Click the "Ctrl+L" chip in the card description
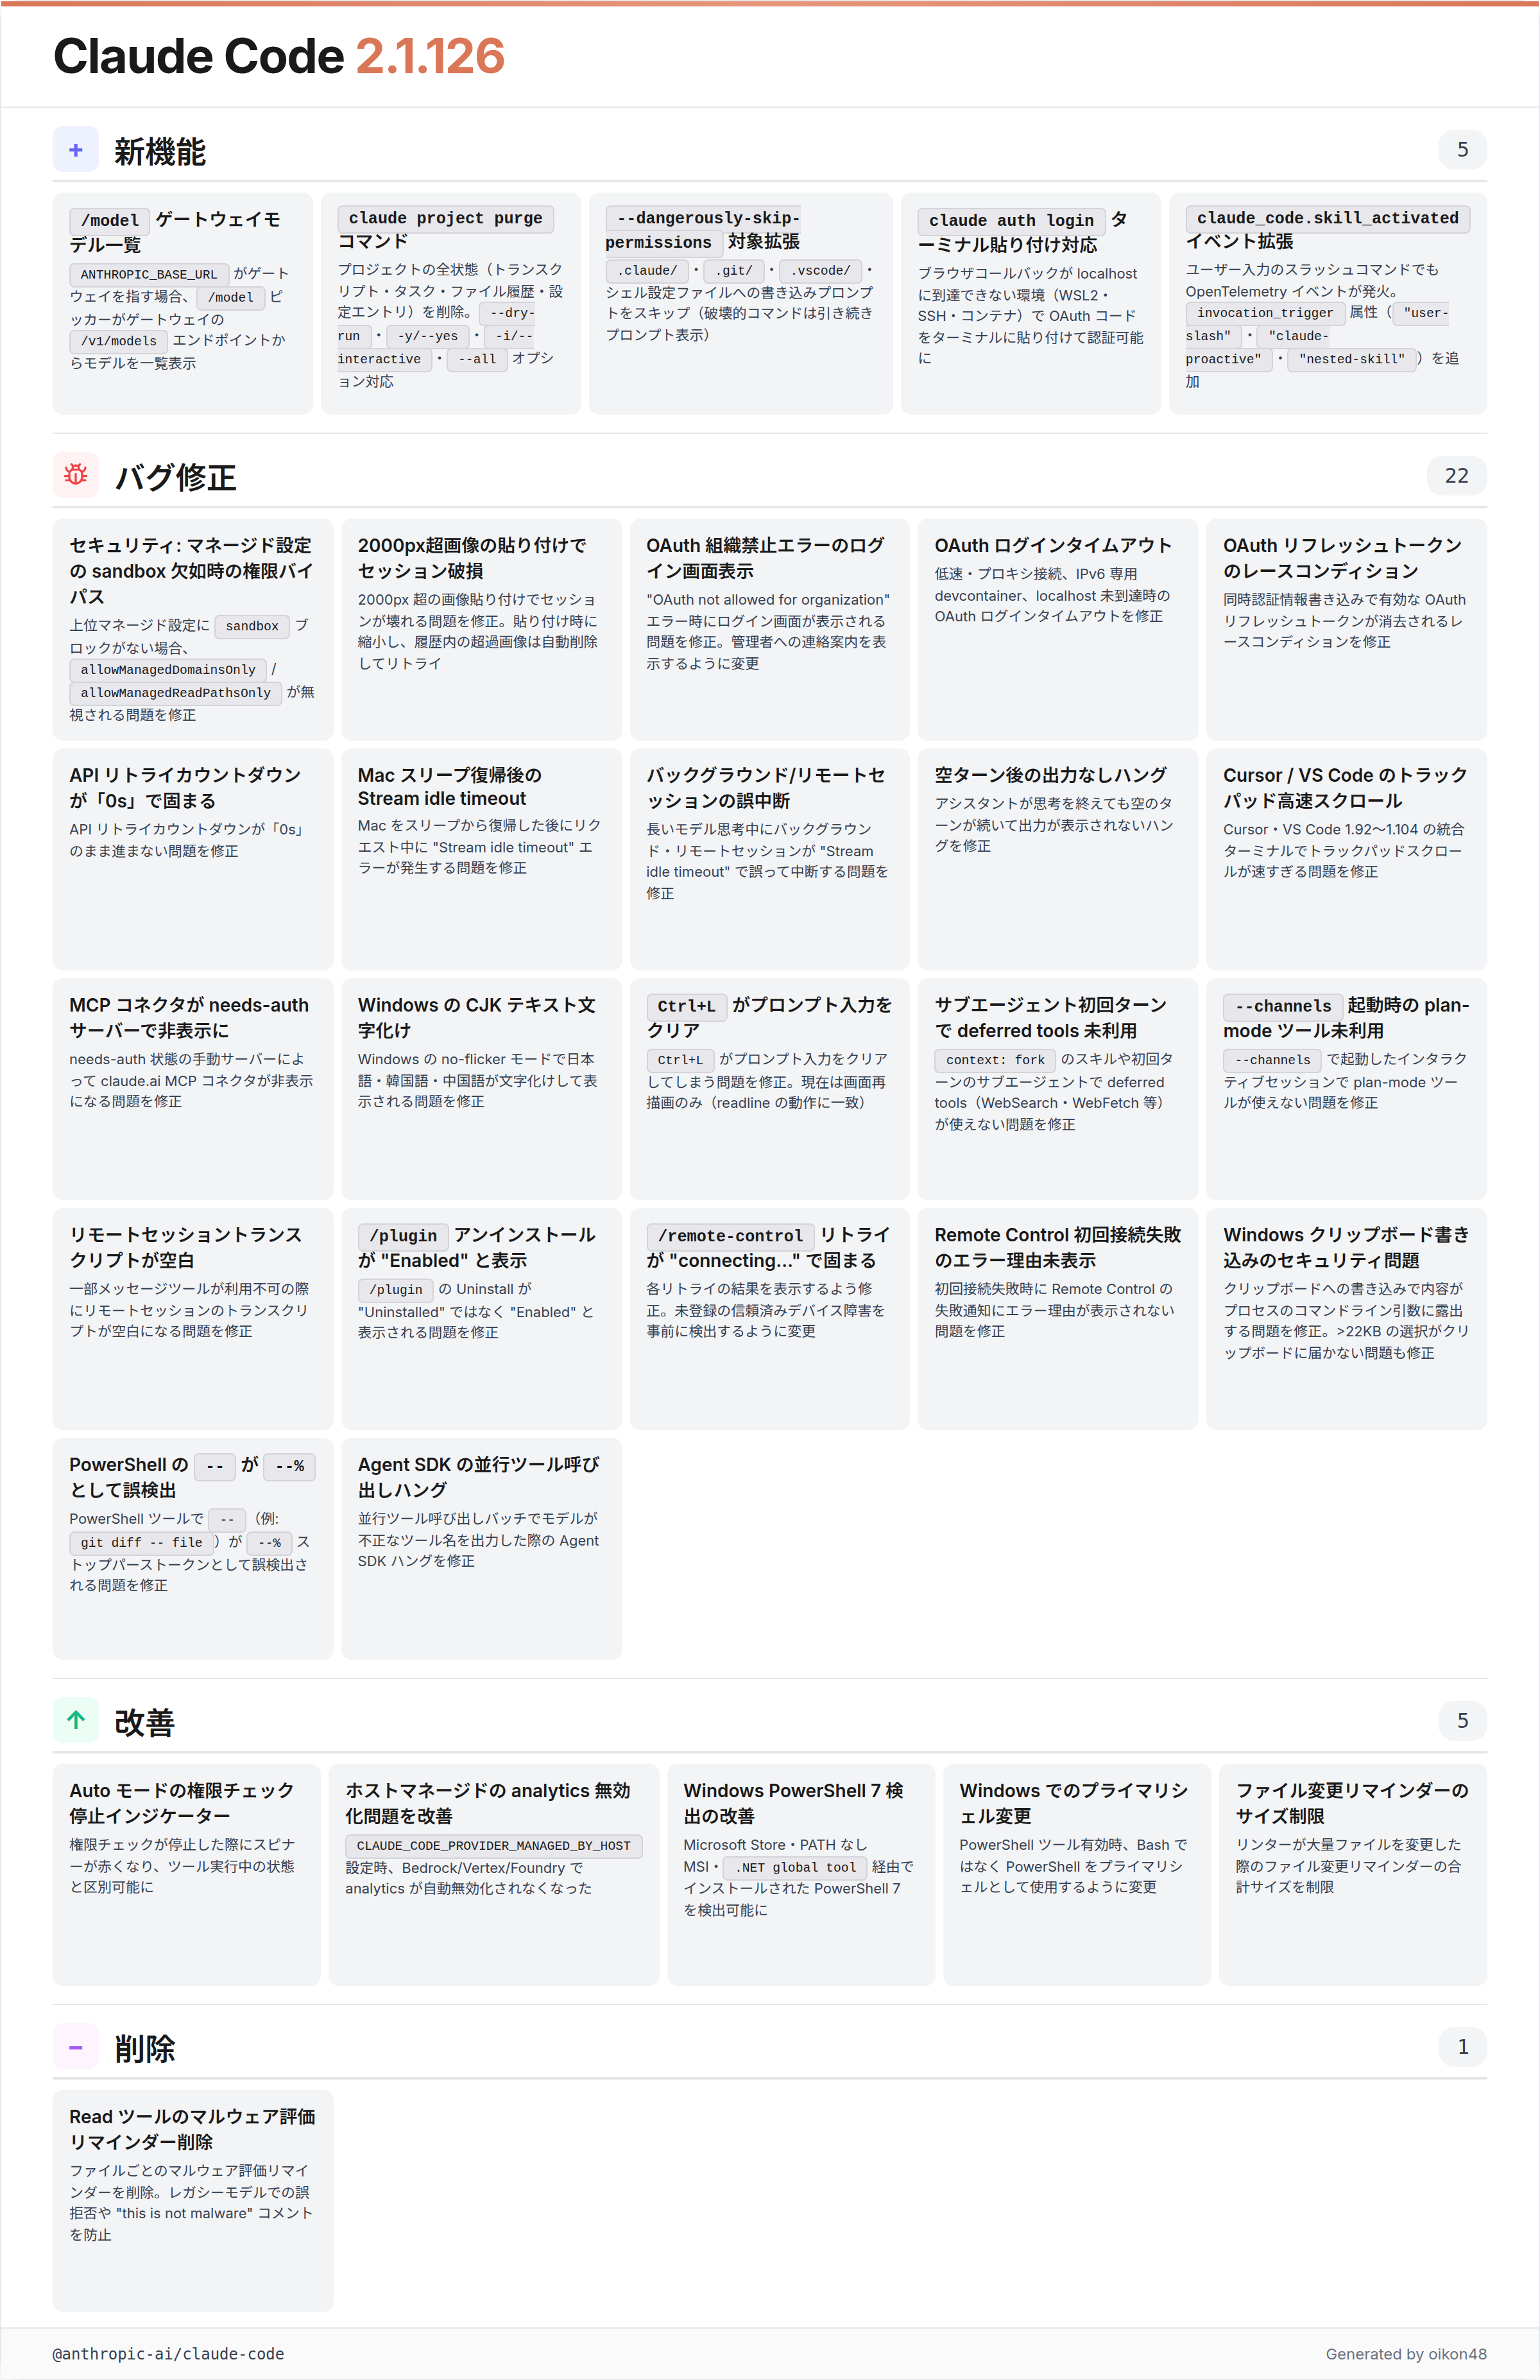Viewport: 1540px width, 2380px height. click(679, 1060)
